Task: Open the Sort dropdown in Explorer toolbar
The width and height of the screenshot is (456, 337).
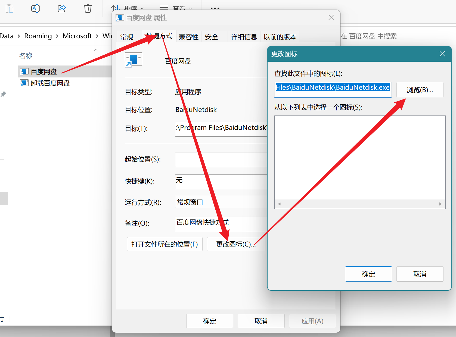Action: coord(127,8)
